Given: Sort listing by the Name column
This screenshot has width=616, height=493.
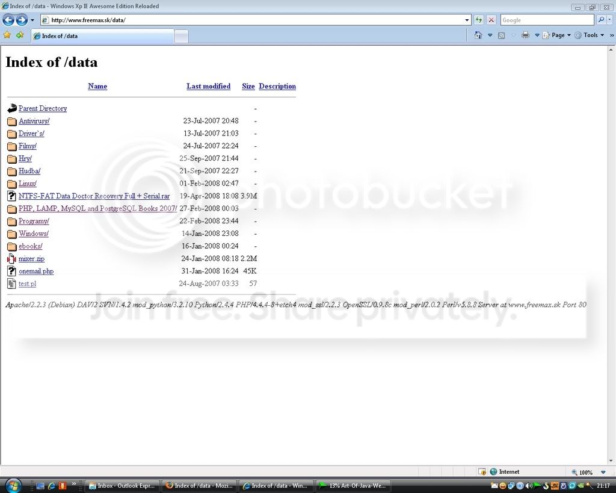Looking at the screenshot, I should point(97,86).
